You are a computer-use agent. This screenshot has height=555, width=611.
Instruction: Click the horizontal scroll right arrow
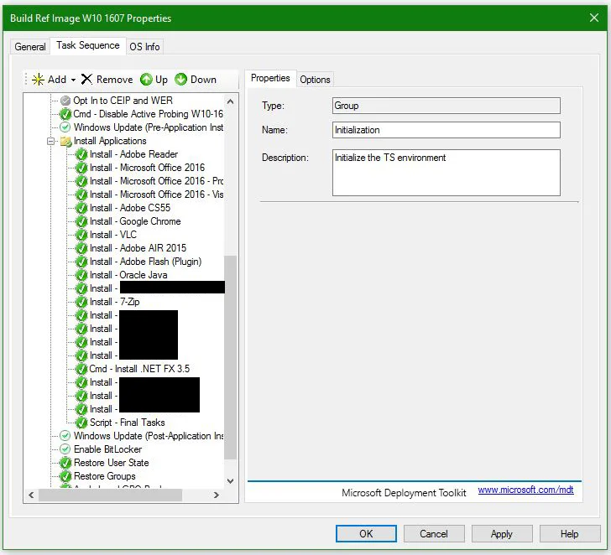(217, 495)
